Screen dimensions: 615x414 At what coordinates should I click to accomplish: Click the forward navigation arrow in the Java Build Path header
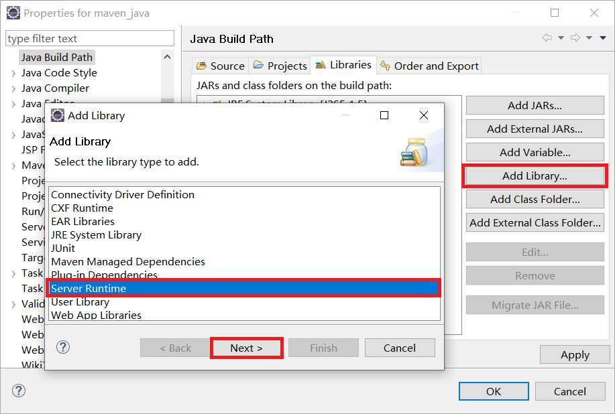575,38
